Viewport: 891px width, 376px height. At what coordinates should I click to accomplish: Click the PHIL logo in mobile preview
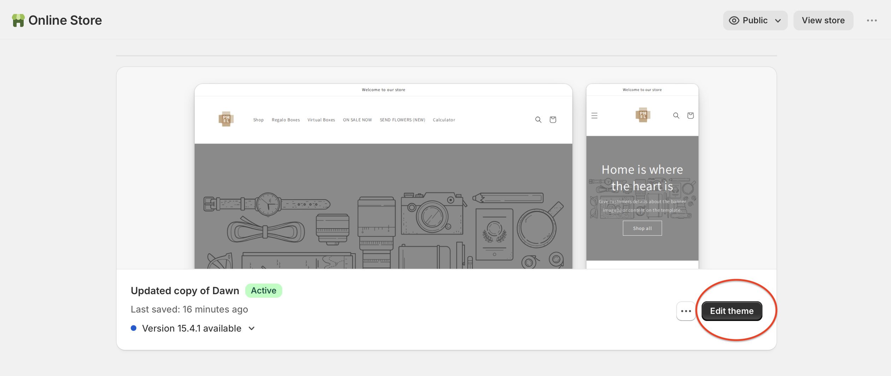(x=643, y=115)
